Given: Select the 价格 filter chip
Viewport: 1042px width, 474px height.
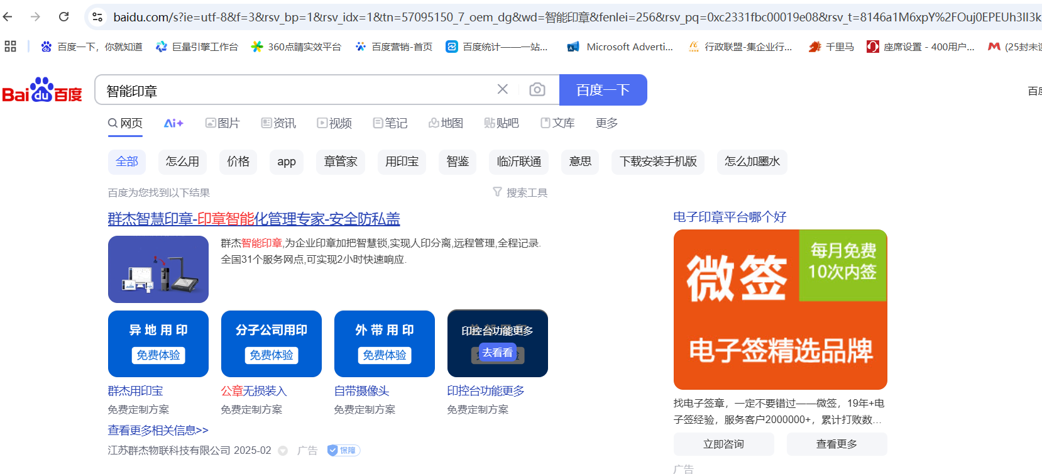Looking at the screenshot, I should [x=238, y=162].
